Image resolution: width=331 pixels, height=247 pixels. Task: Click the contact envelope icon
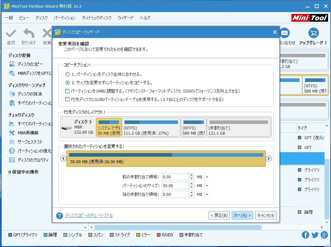tap(284, 33)
